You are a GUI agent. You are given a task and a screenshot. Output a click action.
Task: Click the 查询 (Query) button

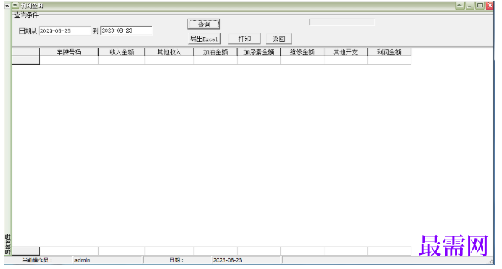coord(204,24)
